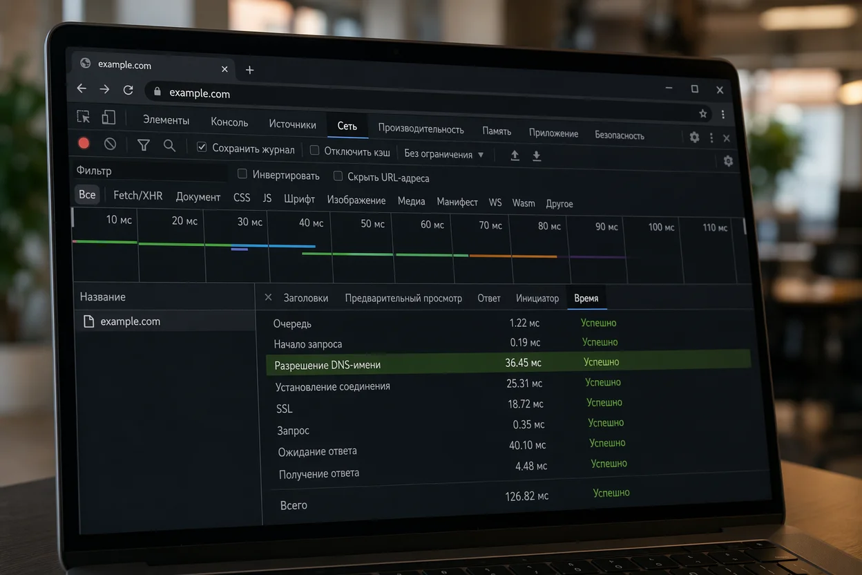Toggle the device toolbar icon

coord(108,117)
